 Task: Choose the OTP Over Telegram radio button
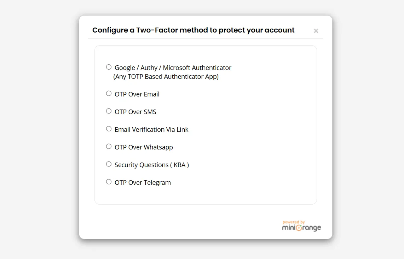click(109, 182)
